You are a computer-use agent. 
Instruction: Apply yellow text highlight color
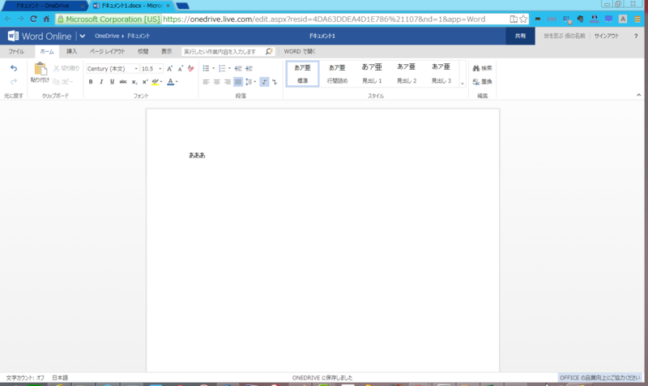click(x=155, y=82)
